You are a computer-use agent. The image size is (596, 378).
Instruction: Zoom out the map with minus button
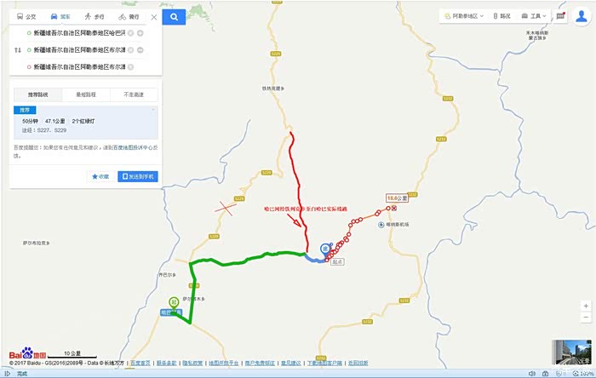[586, 318]
